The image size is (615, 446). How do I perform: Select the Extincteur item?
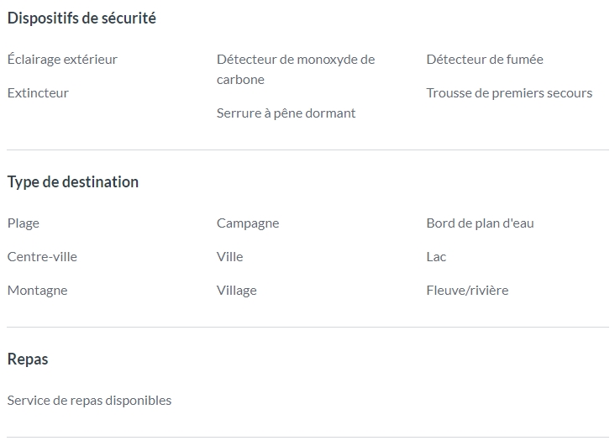[x=38, y=93]
